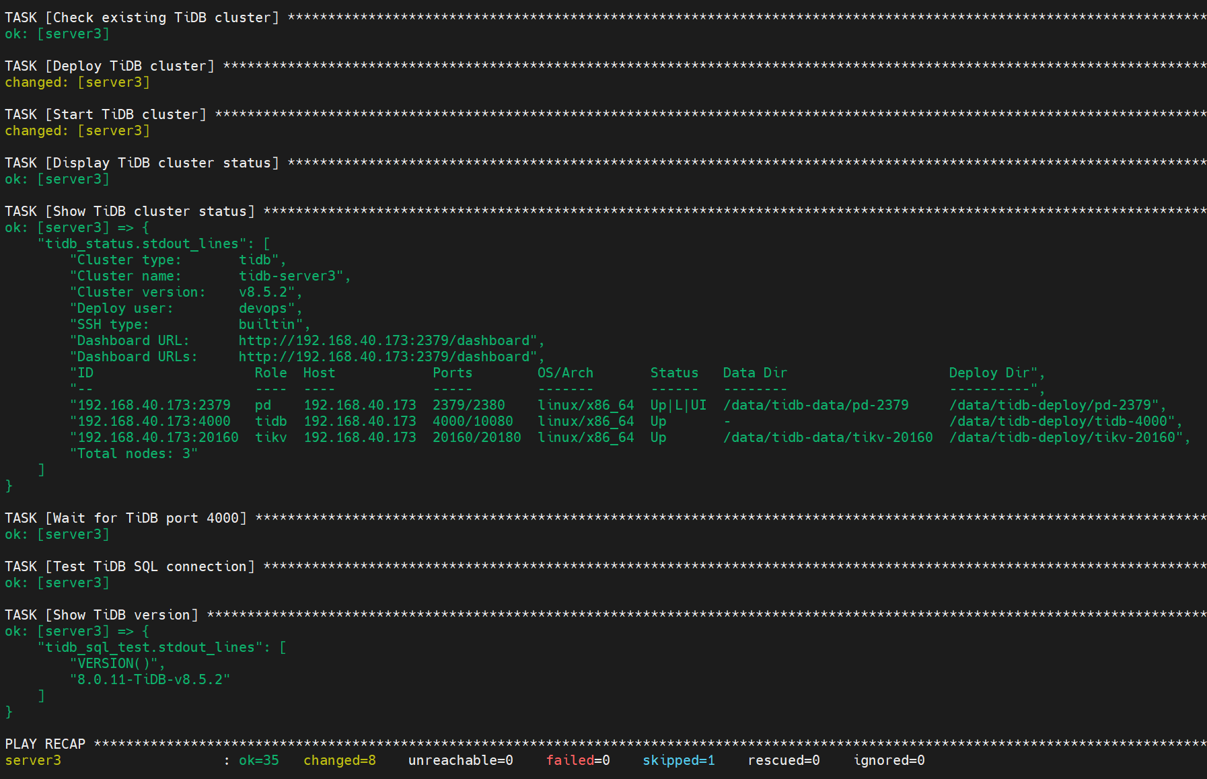
Task: Click node ID '192.168.40.173:4000'
Action: [x=154, y=421]
